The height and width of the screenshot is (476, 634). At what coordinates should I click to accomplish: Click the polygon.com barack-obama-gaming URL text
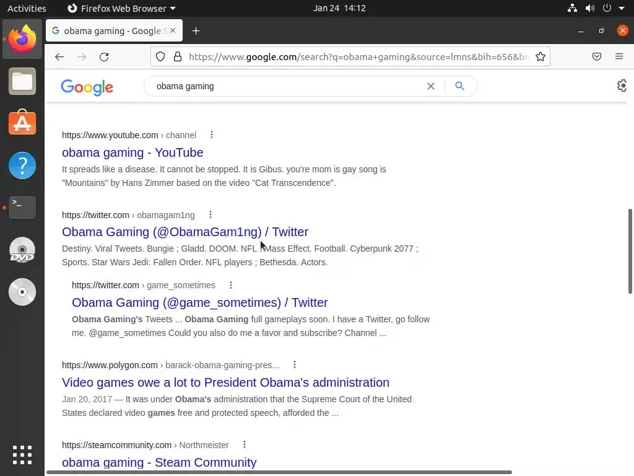coord(170,365)
